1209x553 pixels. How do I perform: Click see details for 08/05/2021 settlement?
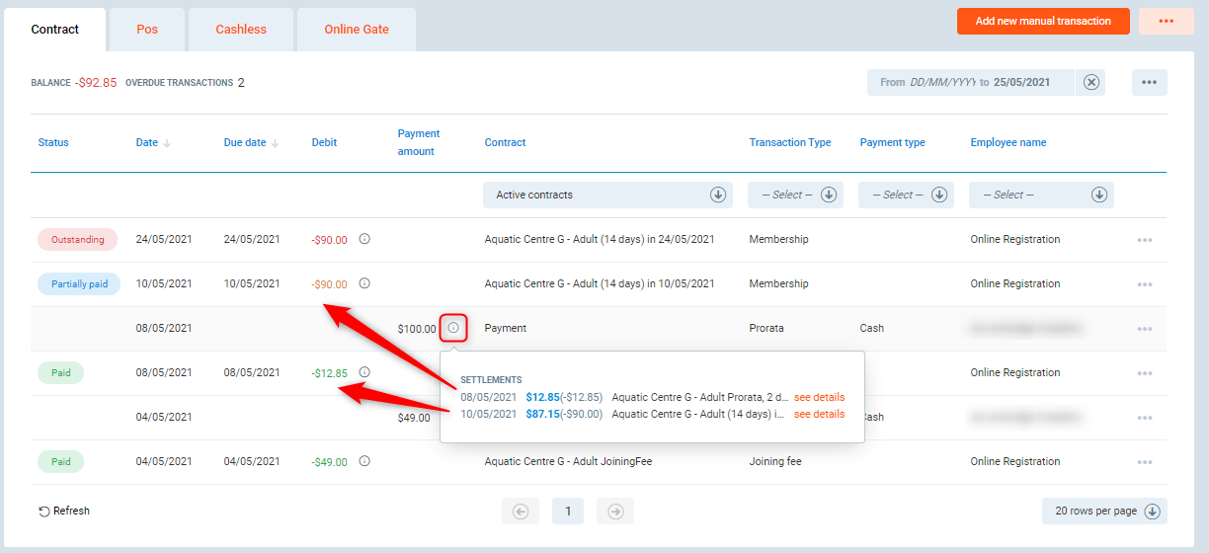click(x=819, y=397)
